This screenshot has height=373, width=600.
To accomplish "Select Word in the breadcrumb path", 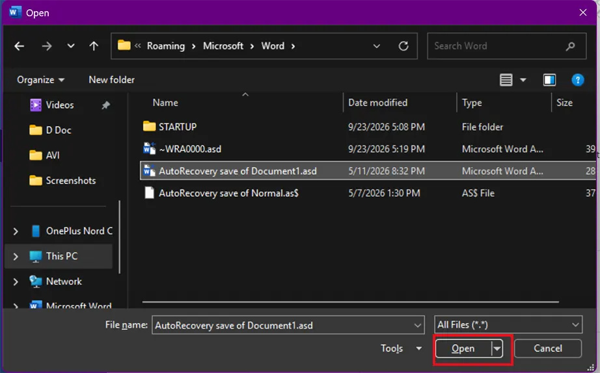I will tap(273, 46).
